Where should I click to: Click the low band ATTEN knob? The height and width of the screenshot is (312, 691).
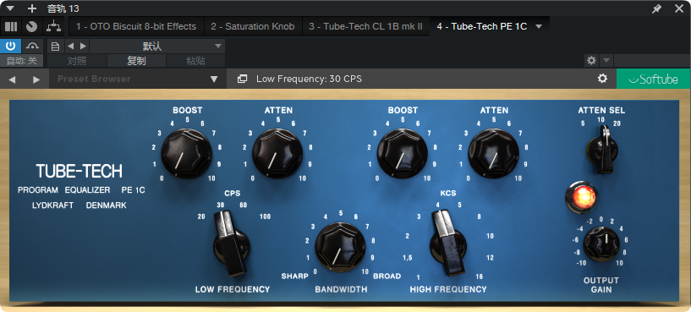click(x=277, y=154)
